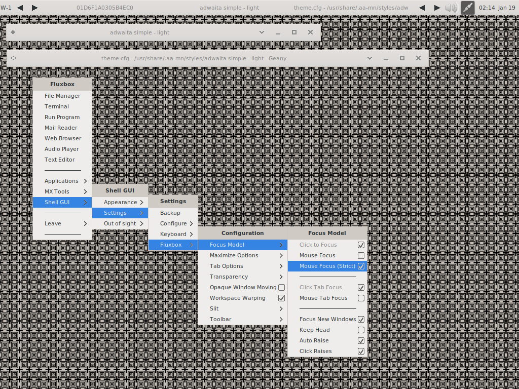Launch Terminal from Fluxbox menu
The height and width of the screenshot is (389, 519).
coord(62,106)
